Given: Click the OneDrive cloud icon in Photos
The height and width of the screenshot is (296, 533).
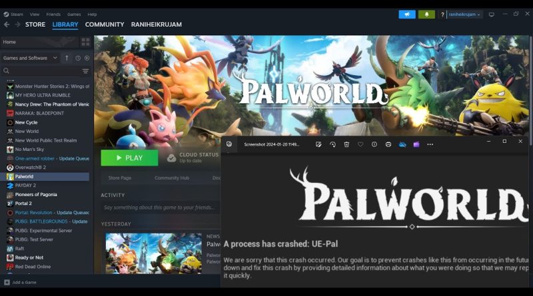Looking at the screenshot, I should tap(402, 144).
